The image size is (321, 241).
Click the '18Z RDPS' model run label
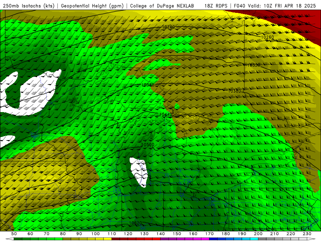tap(216, 6)
